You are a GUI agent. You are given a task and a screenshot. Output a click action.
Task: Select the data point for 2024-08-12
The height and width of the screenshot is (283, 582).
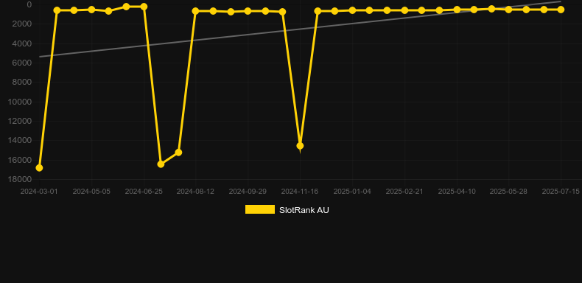(196, 11)
